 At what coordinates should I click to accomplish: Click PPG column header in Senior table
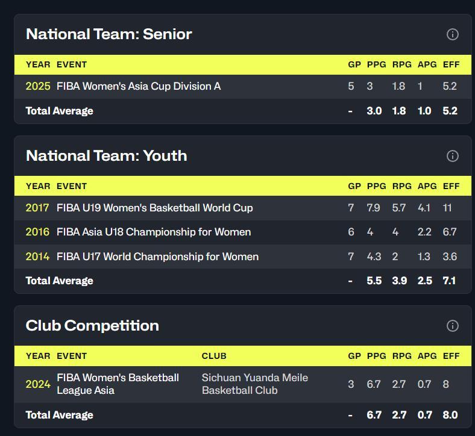(377, 65)
